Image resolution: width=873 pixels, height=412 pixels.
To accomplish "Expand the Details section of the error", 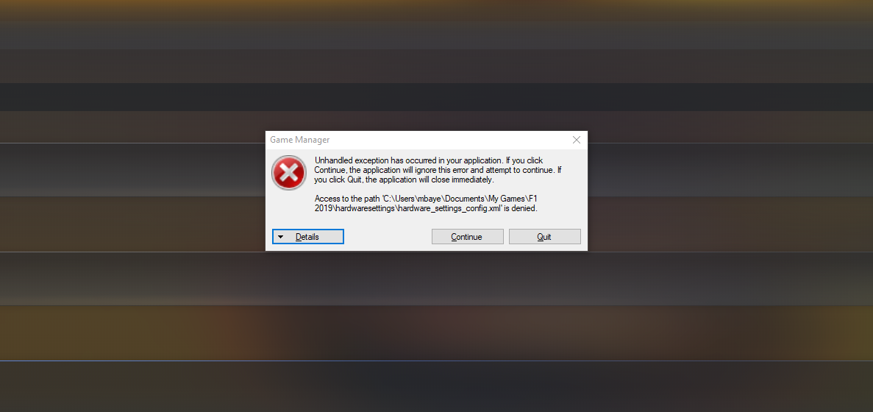I will click(308, 237).
